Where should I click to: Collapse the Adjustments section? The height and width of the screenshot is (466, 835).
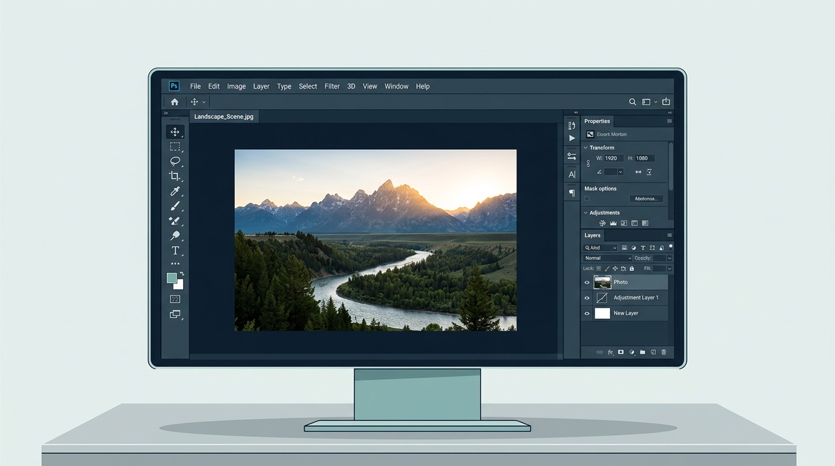pyautogui.click(x=586, y=213)
